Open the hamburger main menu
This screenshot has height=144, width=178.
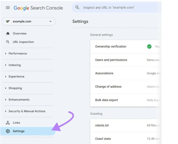[8, 8]
